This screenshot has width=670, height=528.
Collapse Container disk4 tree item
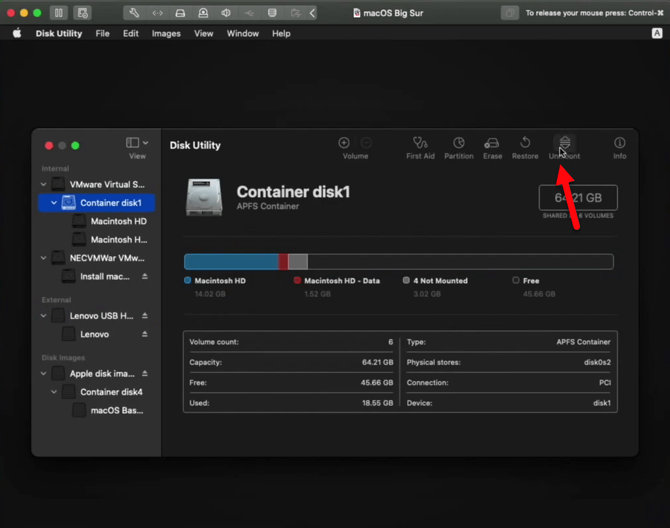point(54,391)
